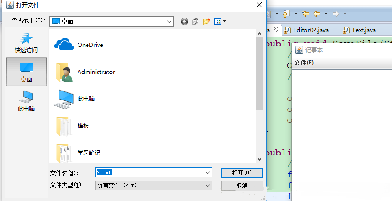Switch to the Text.java tab
Image resolution: width=392 pixels, height=201 pixels.
pos(363,30)
